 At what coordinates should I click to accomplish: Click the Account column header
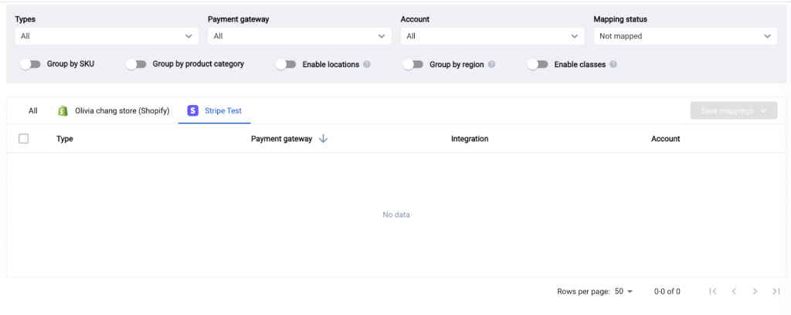point(665,139)
